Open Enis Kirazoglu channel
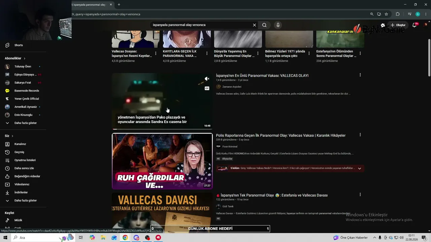The image size is (431, 242). [x=23, y=115]
